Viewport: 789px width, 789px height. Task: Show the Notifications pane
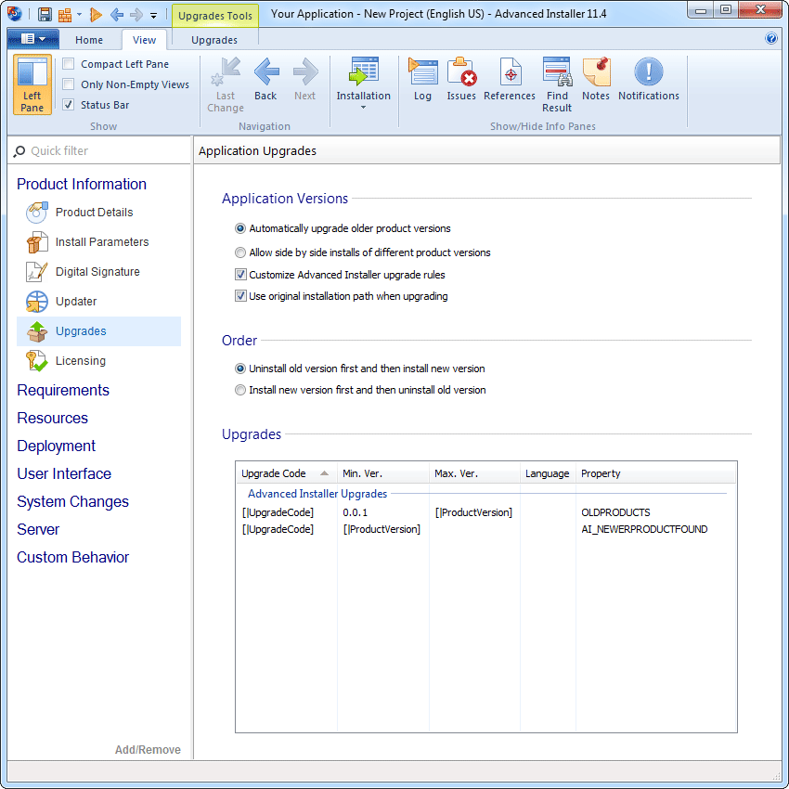[x=649, y=79]
